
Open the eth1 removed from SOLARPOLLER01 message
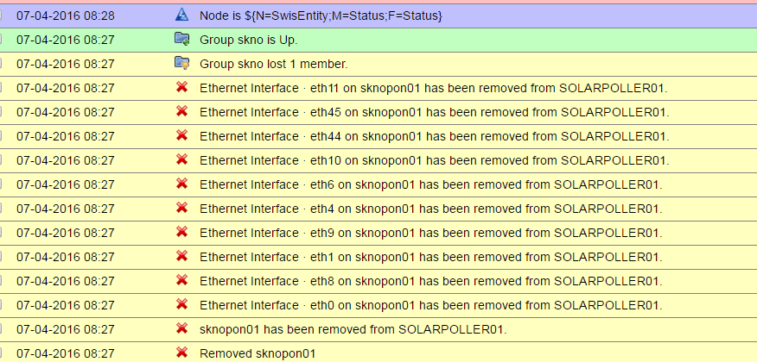coord(430,256)
